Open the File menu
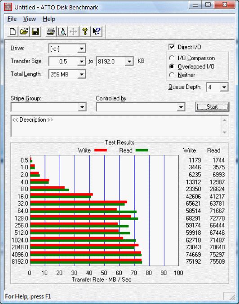 click(12, 19)
